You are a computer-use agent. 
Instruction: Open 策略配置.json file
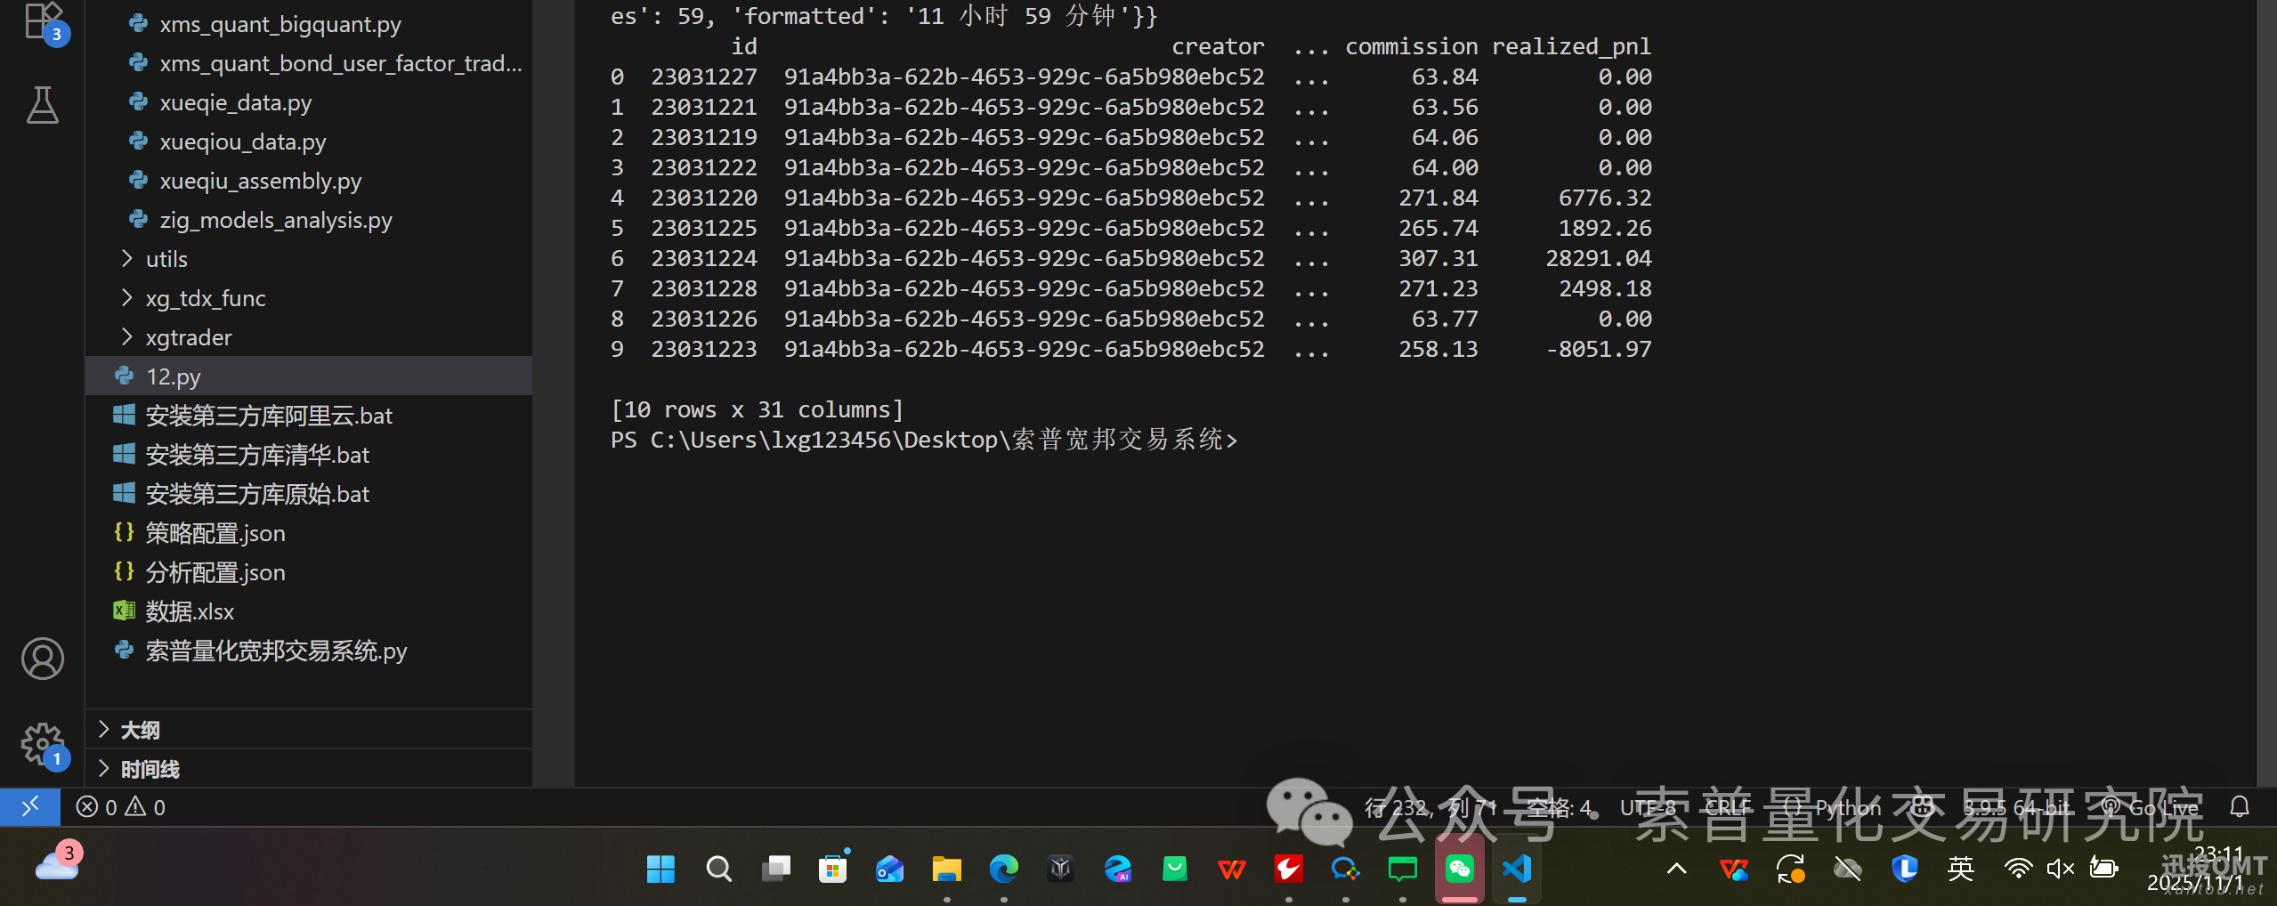coord(215,533)
